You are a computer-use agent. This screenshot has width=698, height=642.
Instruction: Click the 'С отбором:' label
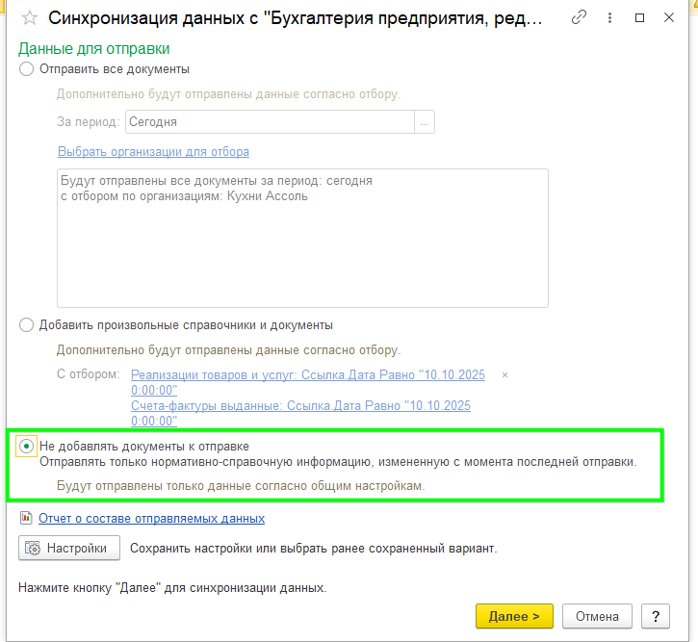(89, 374)
